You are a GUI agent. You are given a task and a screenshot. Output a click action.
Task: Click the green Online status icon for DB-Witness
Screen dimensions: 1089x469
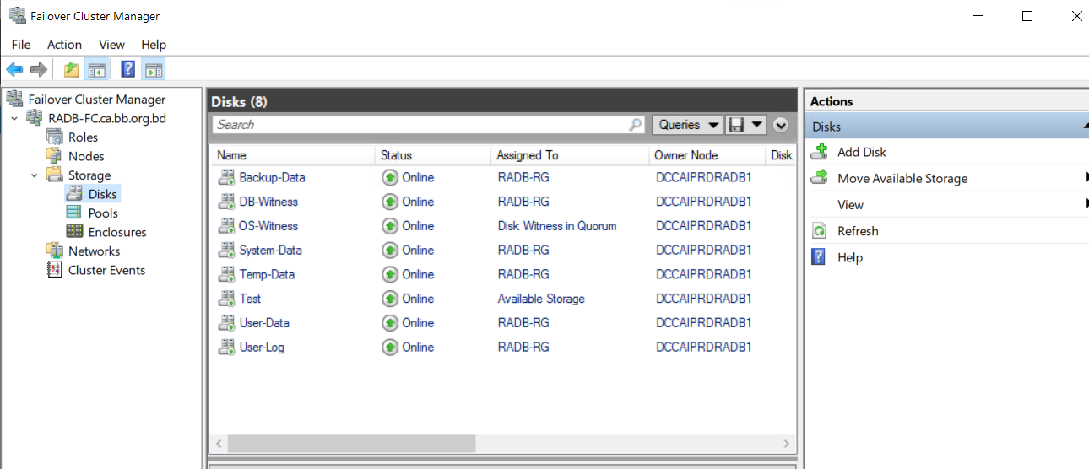pos(390,202)
